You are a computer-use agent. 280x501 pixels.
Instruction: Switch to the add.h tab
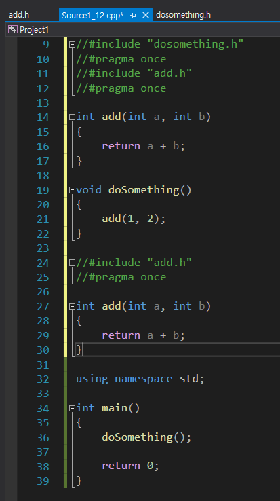coord(19,15)
